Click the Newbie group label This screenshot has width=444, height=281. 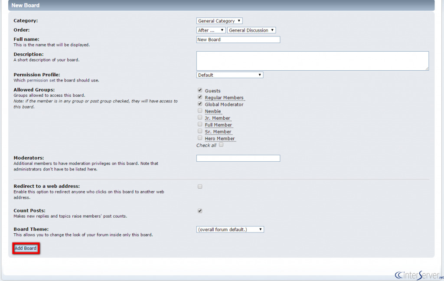coord(213,111)
